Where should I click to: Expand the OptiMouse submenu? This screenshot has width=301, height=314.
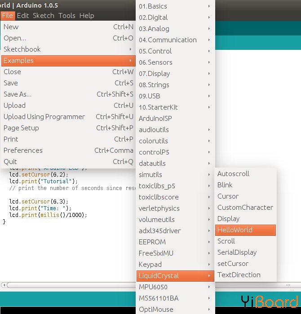pos(175,309)
